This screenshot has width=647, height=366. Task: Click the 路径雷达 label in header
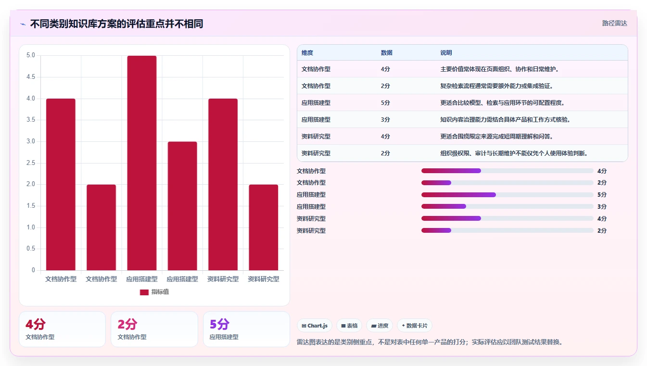click(615, 23)
